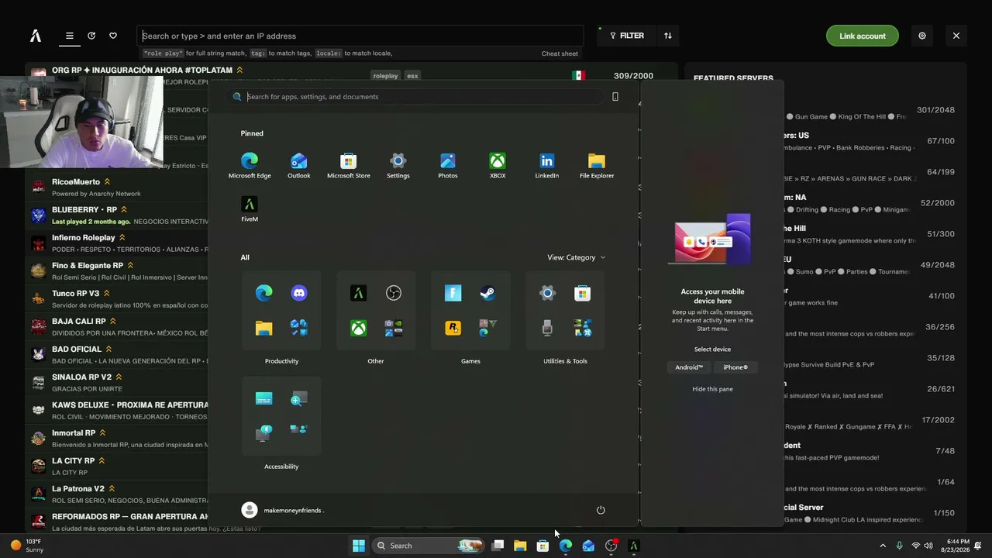Open Magnifier in the Accessibility category
The image size is (992, 558).
(x=299, y=398)
